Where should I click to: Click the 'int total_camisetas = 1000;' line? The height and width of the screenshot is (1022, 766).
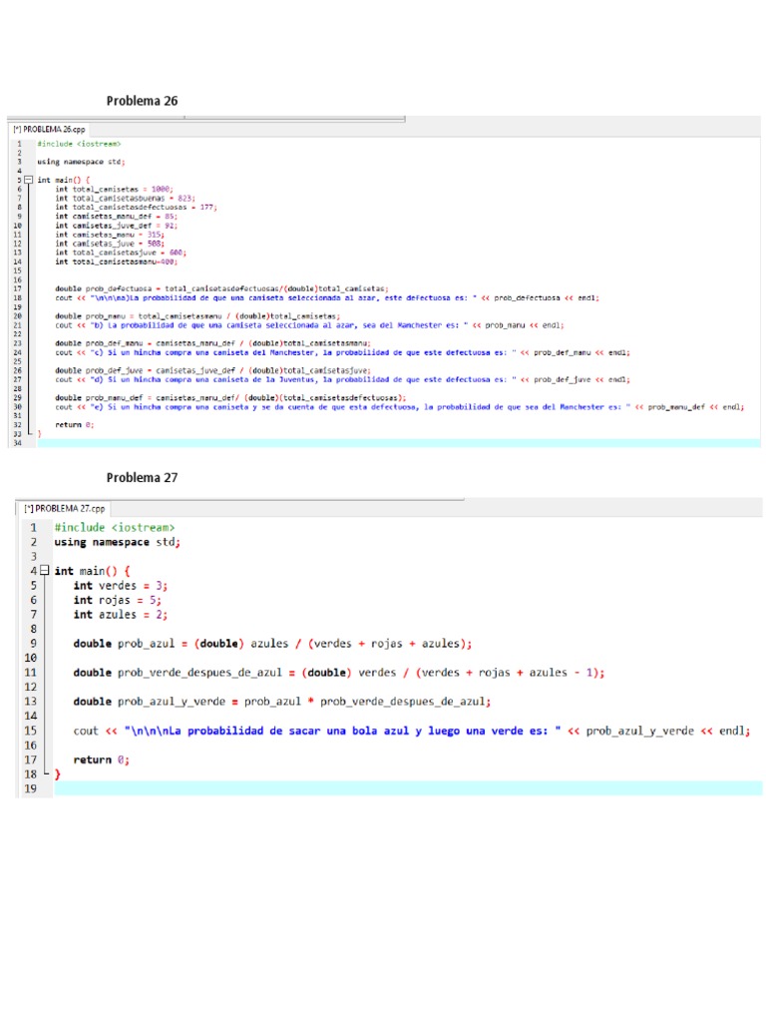coord(114,188)
